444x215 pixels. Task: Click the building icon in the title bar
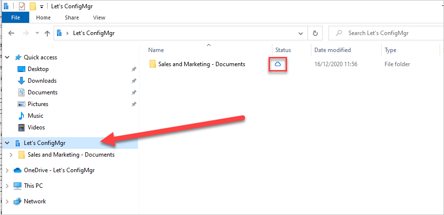point(6,6)
